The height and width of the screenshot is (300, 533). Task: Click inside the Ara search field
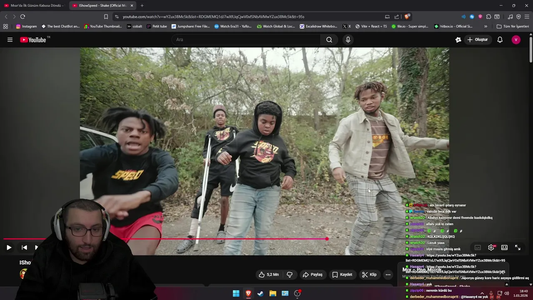(246, 40)
